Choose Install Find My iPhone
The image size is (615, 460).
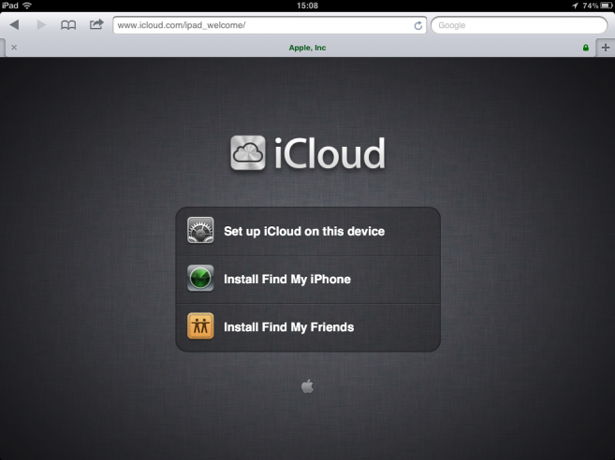308,280
